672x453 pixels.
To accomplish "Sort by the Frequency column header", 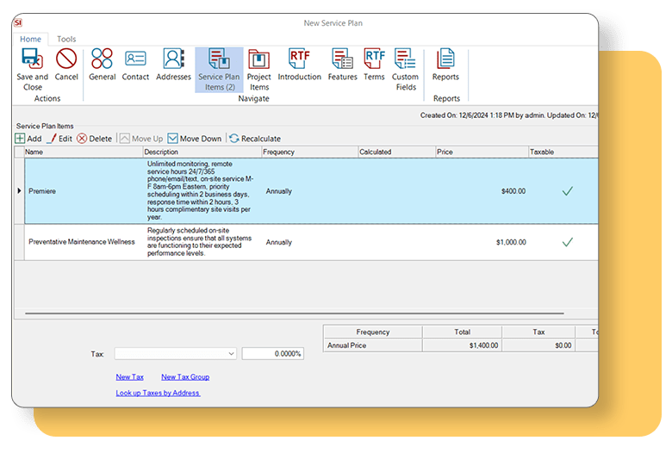I will click(x=310, y=152).
